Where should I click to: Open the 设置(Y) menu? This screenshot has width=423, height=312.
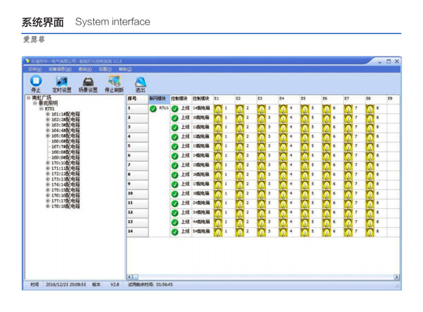click(x=105, y=69)
